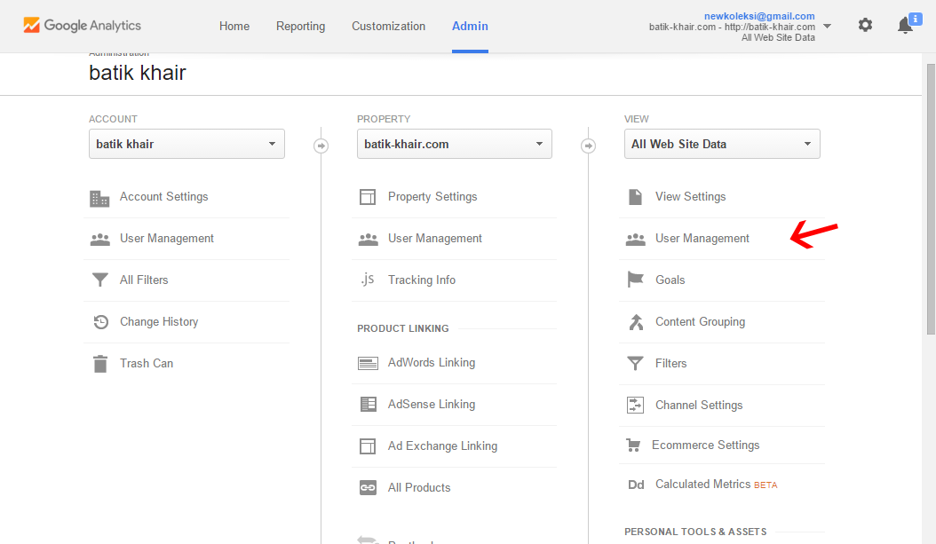Open User Management under Account
Viewport: 936px width, 544px height.
coord(167,239)
